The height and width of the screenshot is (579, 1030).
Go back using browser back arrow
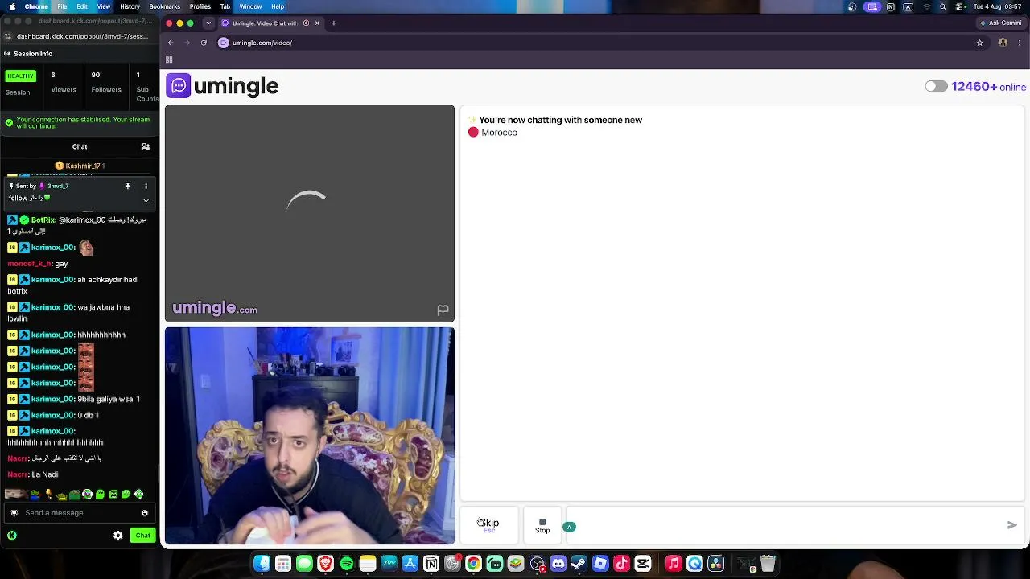coord(171,43)
